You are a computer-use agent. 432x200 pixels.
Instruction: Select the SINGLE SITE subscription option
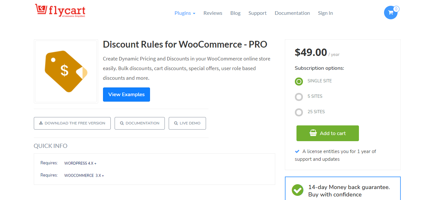click(299, 81)
